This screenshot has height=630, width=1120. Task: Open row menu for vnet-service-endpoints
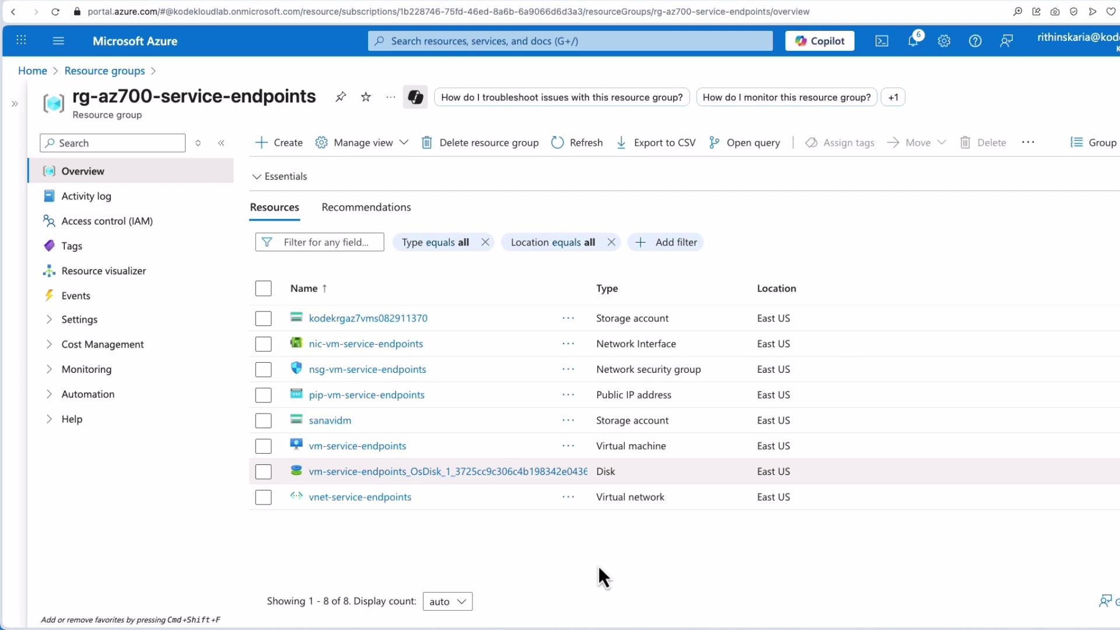coord(568,497)
